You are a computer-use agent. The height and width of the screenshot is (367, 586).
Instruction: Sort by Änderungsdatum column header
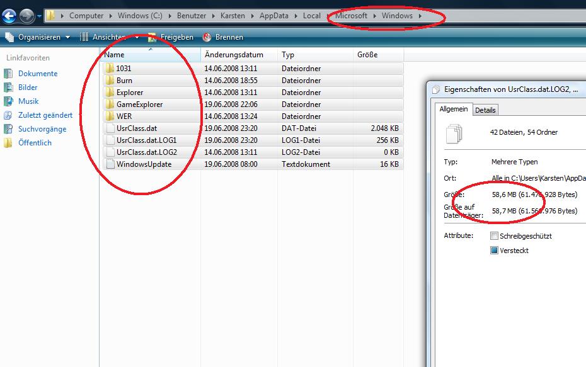[x=239, y=55]
